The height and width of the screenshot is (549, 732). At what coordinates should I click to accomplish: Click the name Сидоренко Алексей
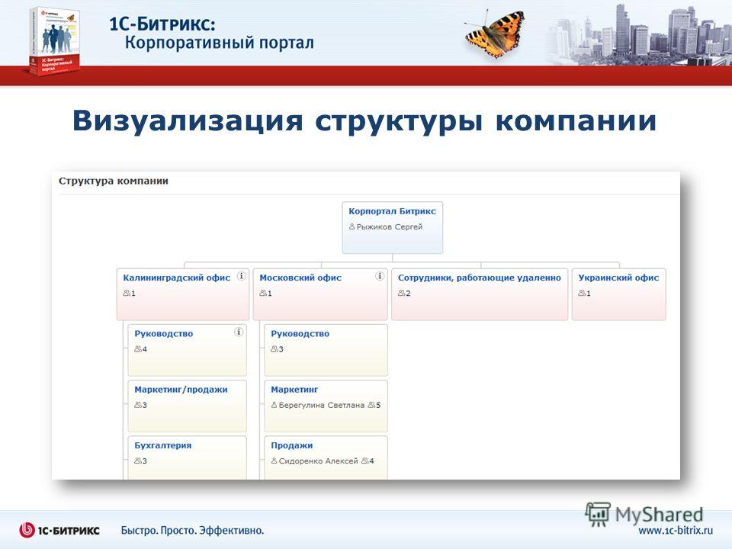[x=319, y=461]
